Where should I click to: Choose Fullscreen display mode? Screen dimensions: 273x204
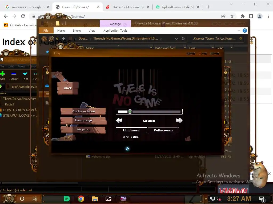tap(163, 130)
